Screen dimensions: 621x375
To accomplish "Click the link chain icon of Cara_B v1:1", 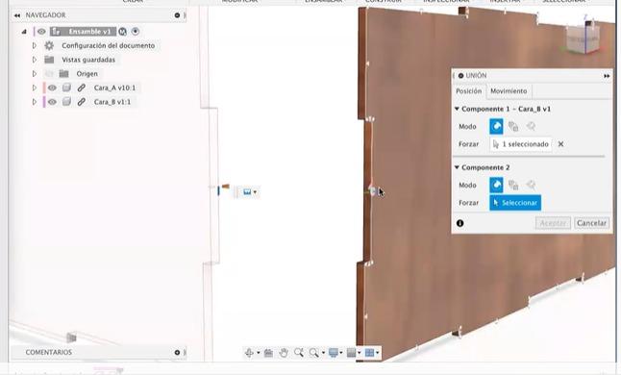I will (x=81, y=102).
